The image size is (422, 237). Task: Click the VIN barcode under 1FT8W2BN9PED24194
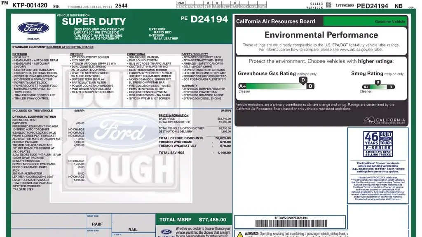291,223
